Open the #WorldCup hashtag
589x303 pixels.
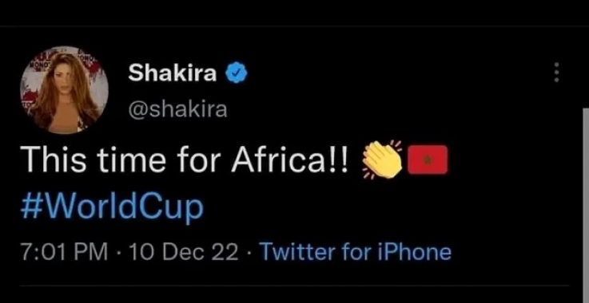click(x=112, y=208)
